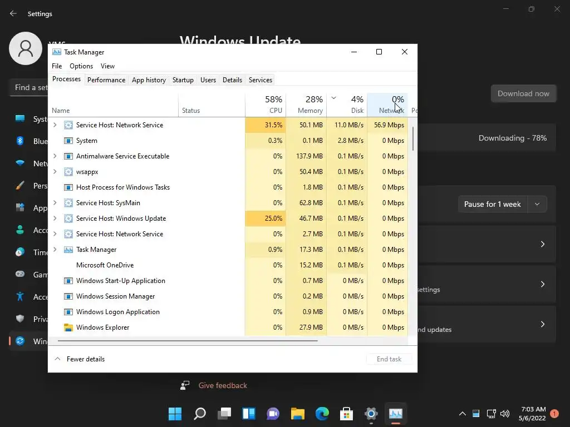The width and height of the screenshot is (570, 427).
Task: Click the Give feedback icon in Settings
Action: (185, 385)
